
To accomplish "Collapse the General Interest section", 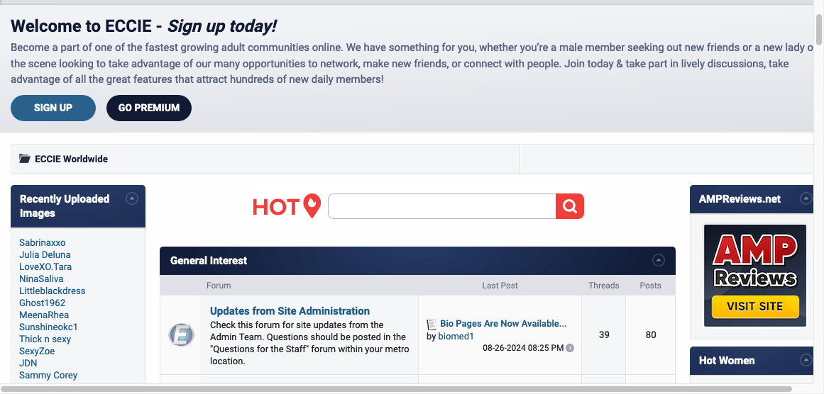I will (x=659, y=260).
